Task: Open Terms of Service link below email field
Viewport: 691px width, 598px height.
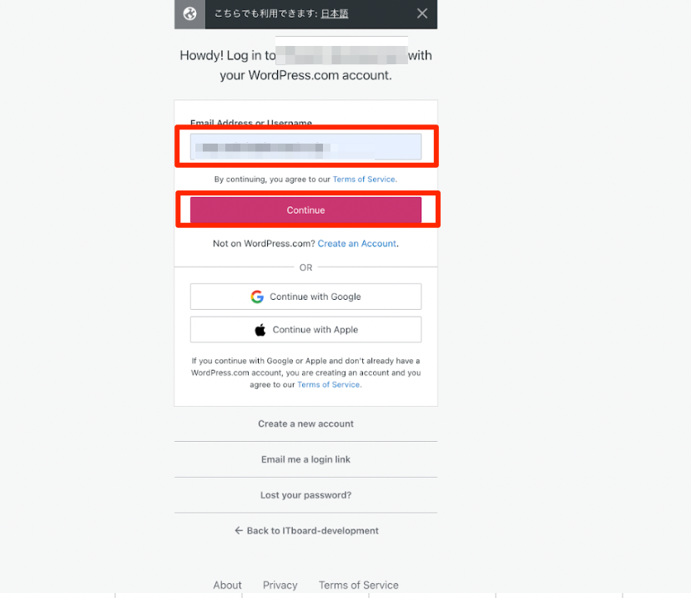Action: pos(364,180)
